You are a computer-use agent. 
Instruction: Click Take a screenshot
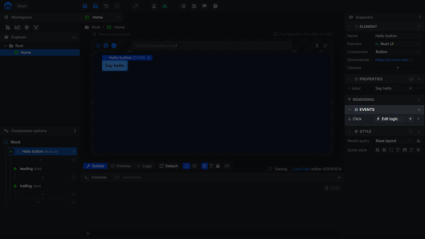[x=111, y=34]
